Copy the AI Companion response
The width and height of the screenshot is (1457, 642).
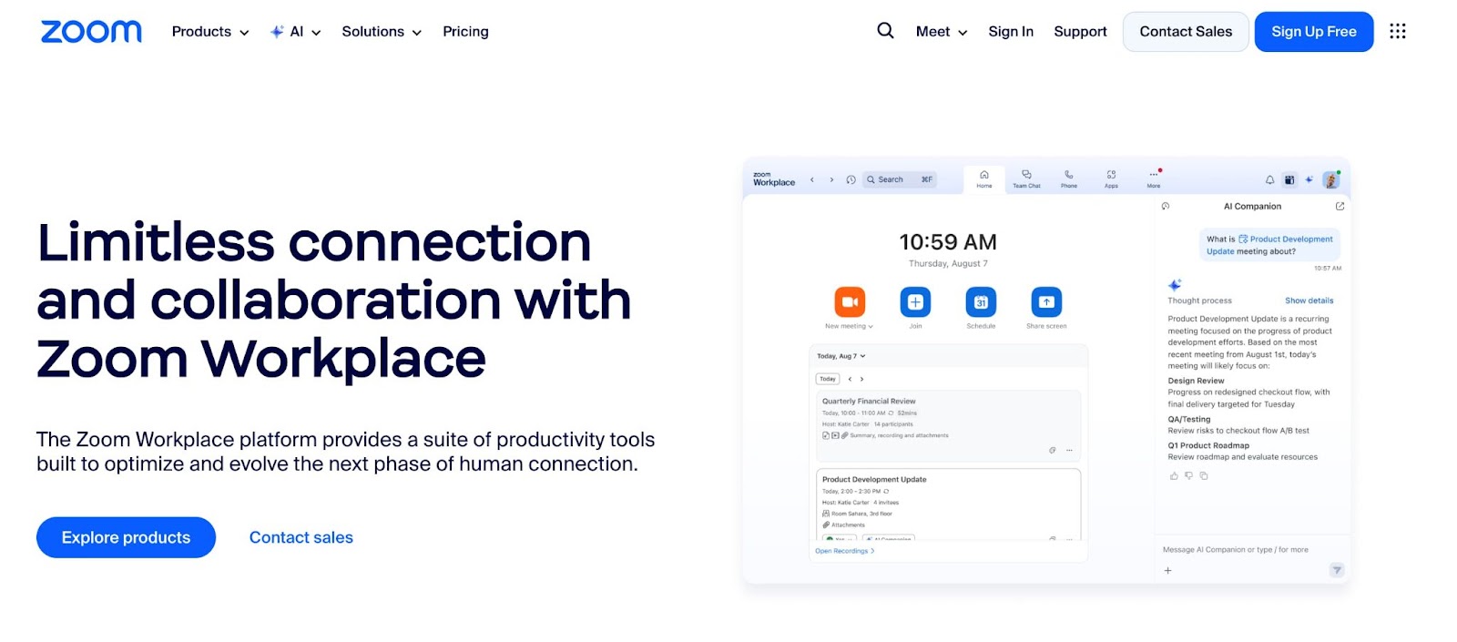coord(1204,475)
